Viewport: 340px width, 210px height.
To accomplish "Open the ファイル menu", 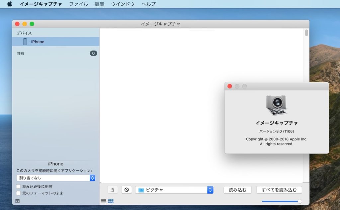I will tap(79, 4).
